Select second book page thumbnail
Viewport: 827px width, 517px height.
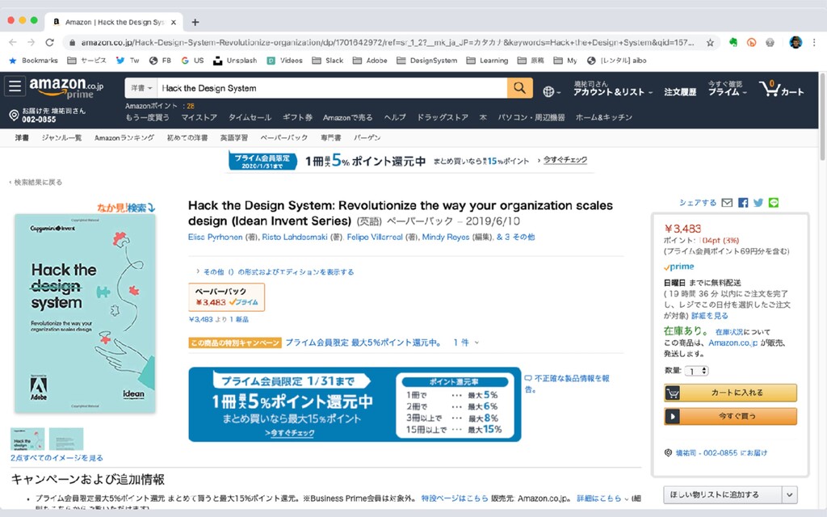(66, 439)
